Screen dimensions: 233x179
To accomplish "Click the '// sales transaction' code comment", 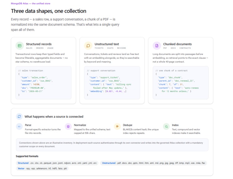I will [31, 71].
